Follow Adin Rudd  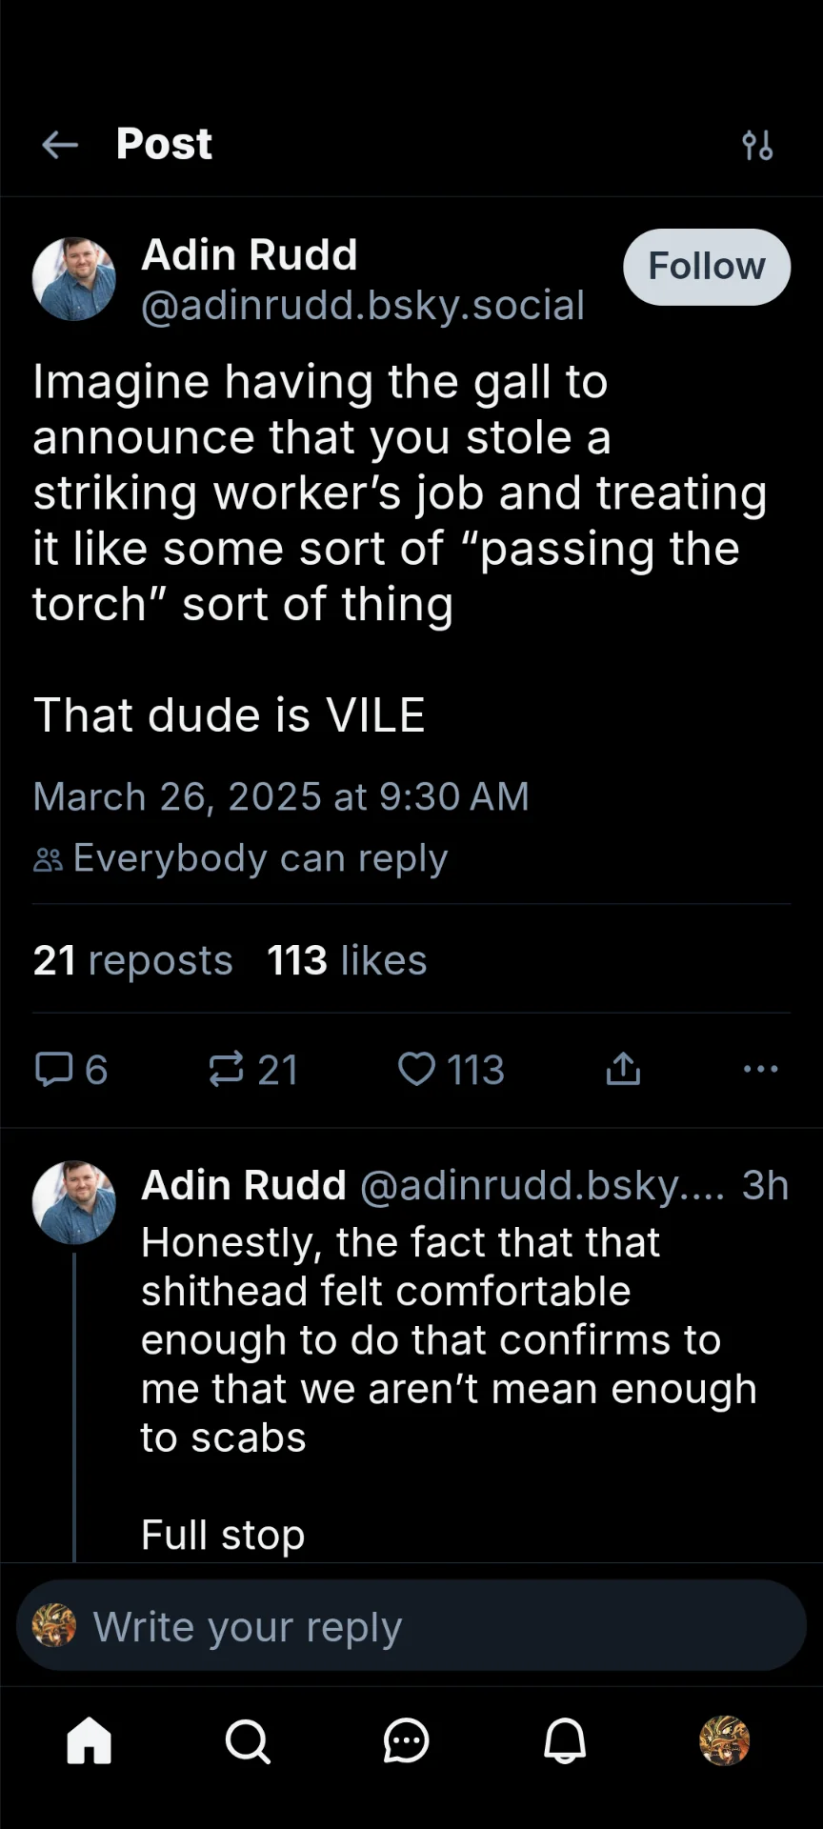(707, 267)
